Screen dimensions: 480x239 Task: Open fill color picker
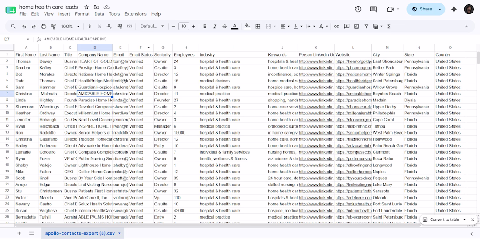[247, 27]
